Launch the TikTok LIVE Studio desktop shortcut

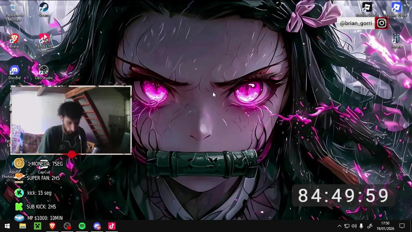(x=44, y=43)
